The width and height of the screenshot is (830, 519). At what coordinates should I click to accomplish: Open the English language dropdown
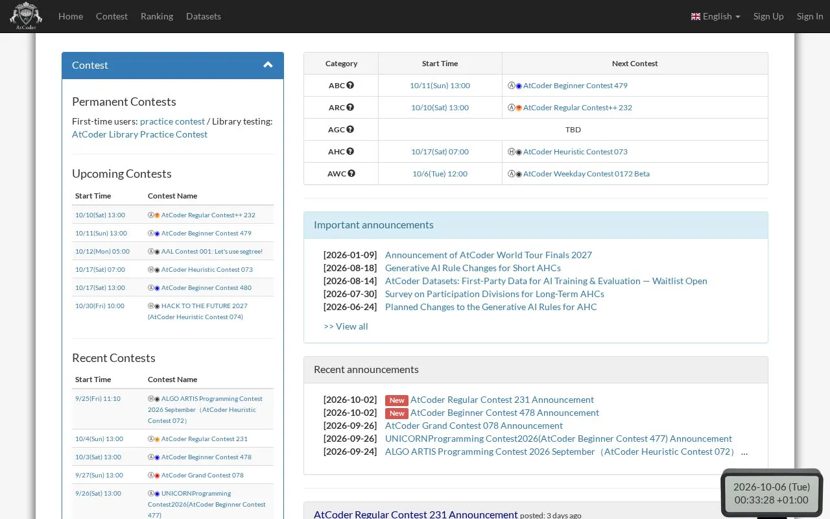(x=716, y=16)
